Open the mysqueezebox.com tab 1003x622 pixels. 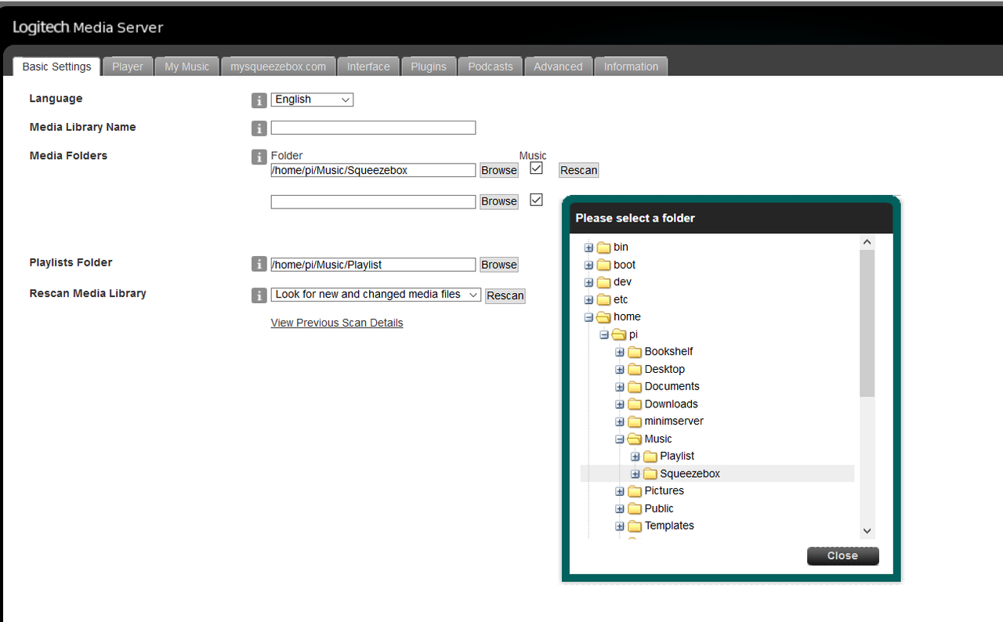click(278, 67)
